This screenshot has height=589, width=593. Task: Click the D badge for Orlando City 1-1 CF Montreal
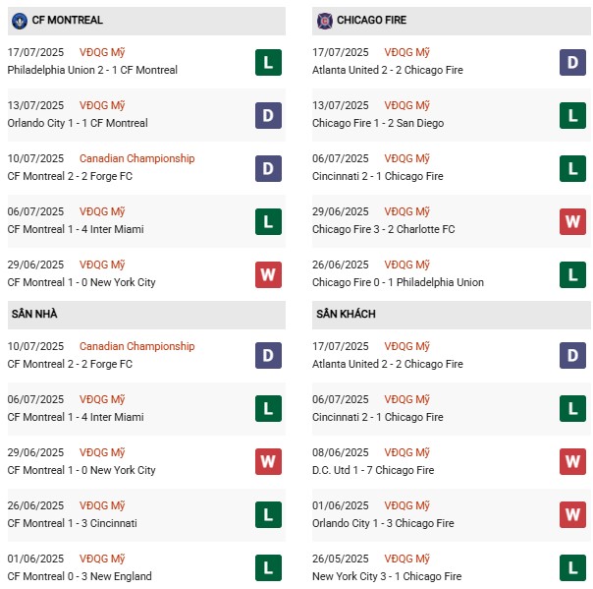[268, 116]
